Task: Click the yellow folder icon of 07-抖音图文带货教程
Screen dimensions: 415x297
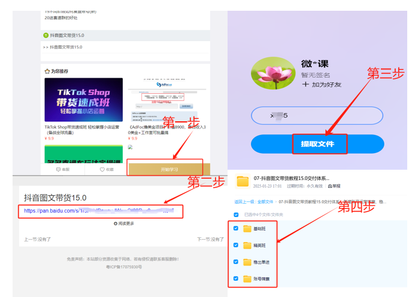Action: click(x=243, y=182)
